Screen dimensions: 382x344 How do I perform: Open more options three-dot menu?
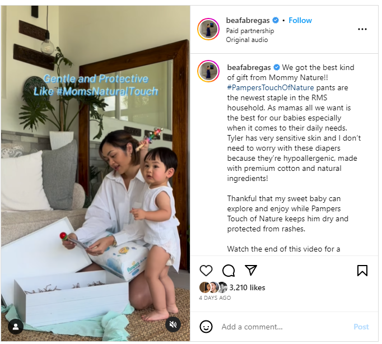pos(362,29)
